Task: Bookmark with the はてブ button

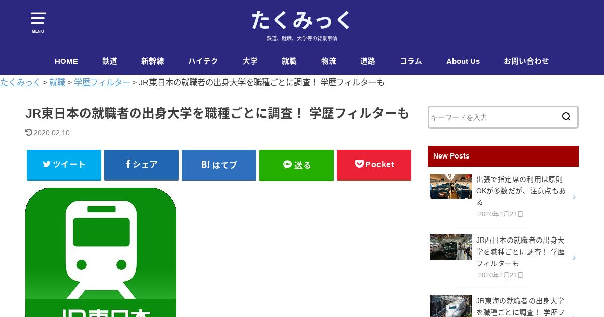Action: [x=219, y=165]
